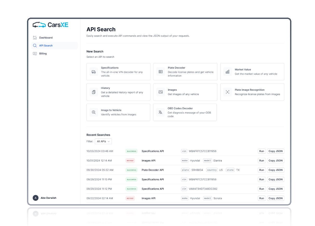Open Dashboard in the sidebar

coord(46,38)
